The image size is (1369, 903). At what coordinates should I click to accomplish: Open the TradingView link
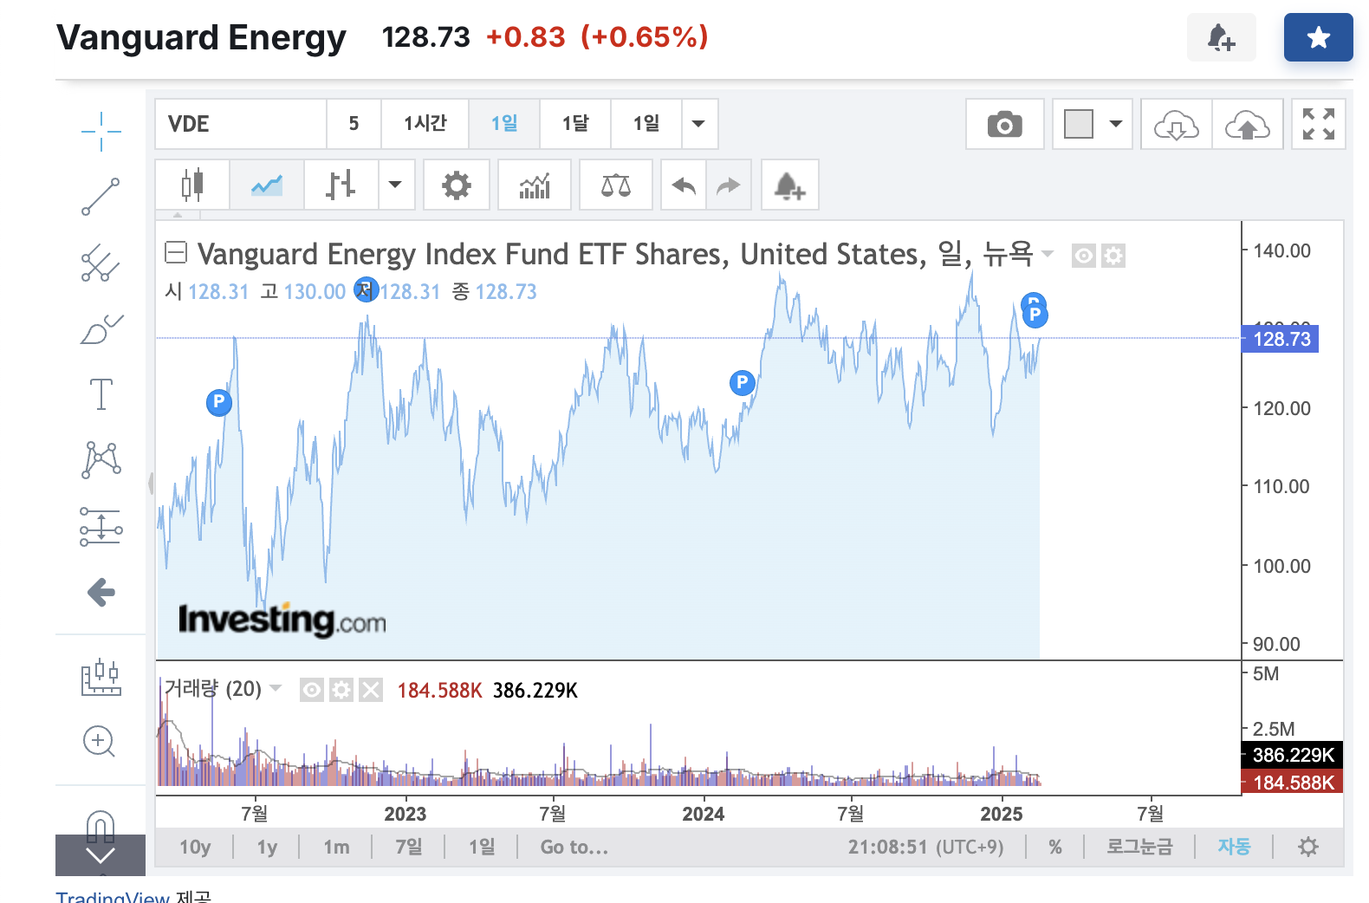pos(113,897)
